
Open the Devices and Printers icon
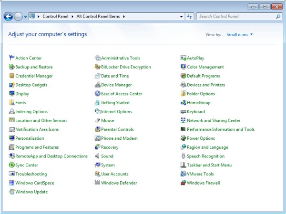(184, 85)
